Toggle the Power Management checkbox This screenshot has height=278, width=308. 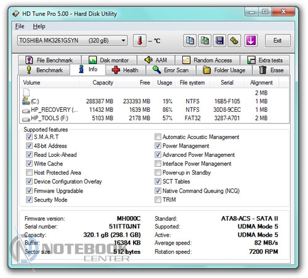tap(158, 146)
